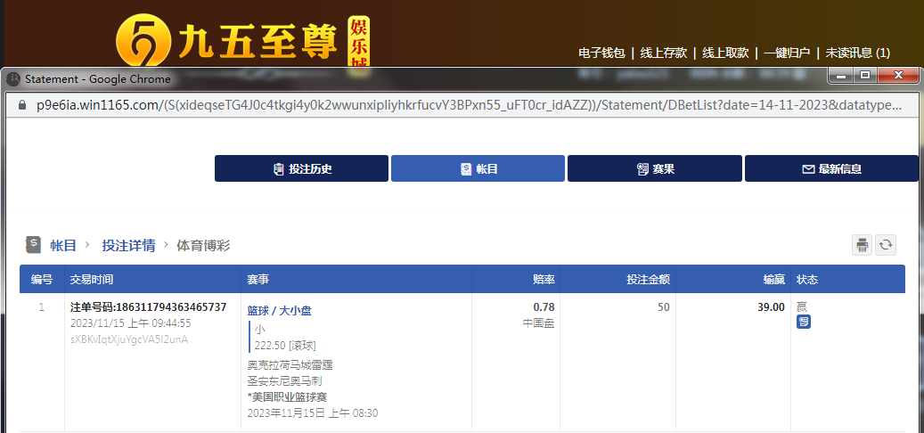924x433 pixels.
Task: Select the 帐目 tab
Action: pyautogui.click(x=478, y=168)
